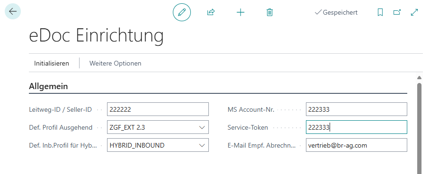Create new record with plus icon

coord(241,12)
